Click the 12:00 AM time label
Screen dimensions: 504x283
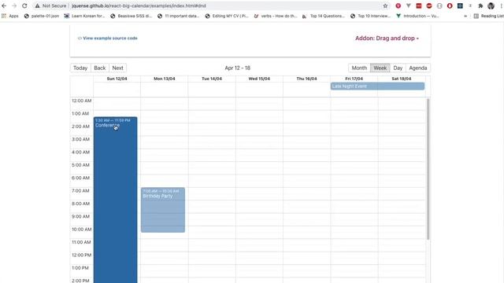82,101
